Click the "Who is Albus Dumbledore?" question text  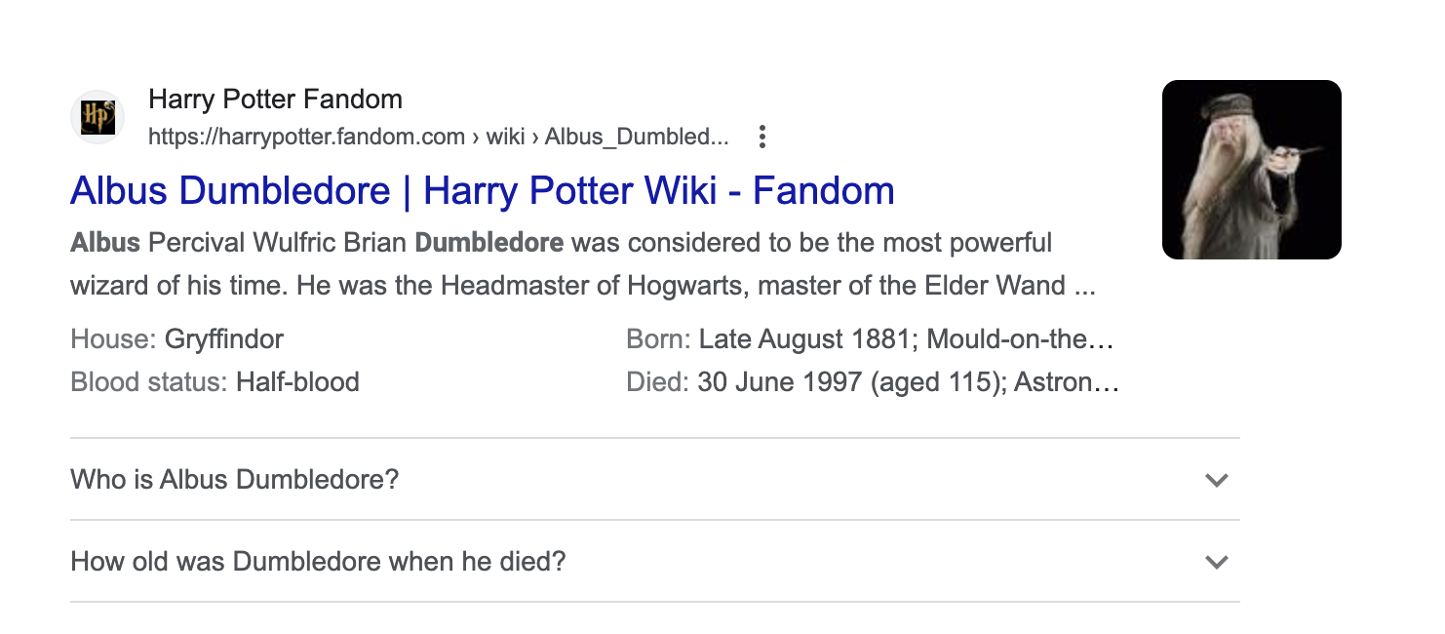point(235,480)
